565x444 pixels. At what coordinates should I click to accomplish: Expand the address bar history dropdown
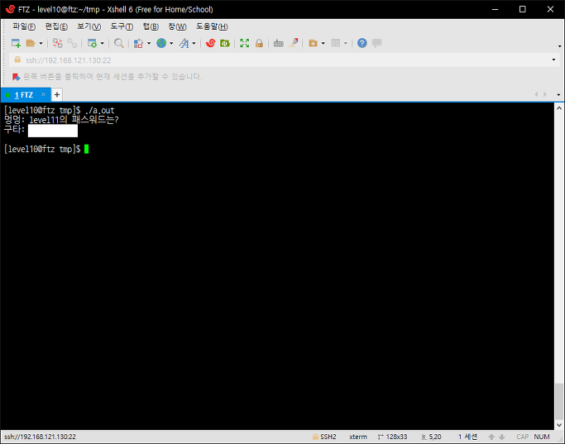point(553,60)
